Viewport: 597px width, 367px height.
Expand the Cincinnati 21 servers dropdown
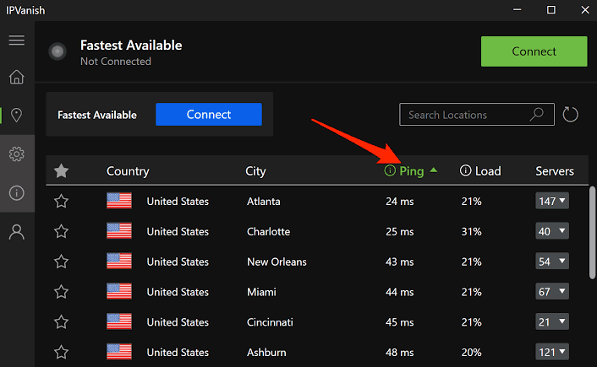552,321
